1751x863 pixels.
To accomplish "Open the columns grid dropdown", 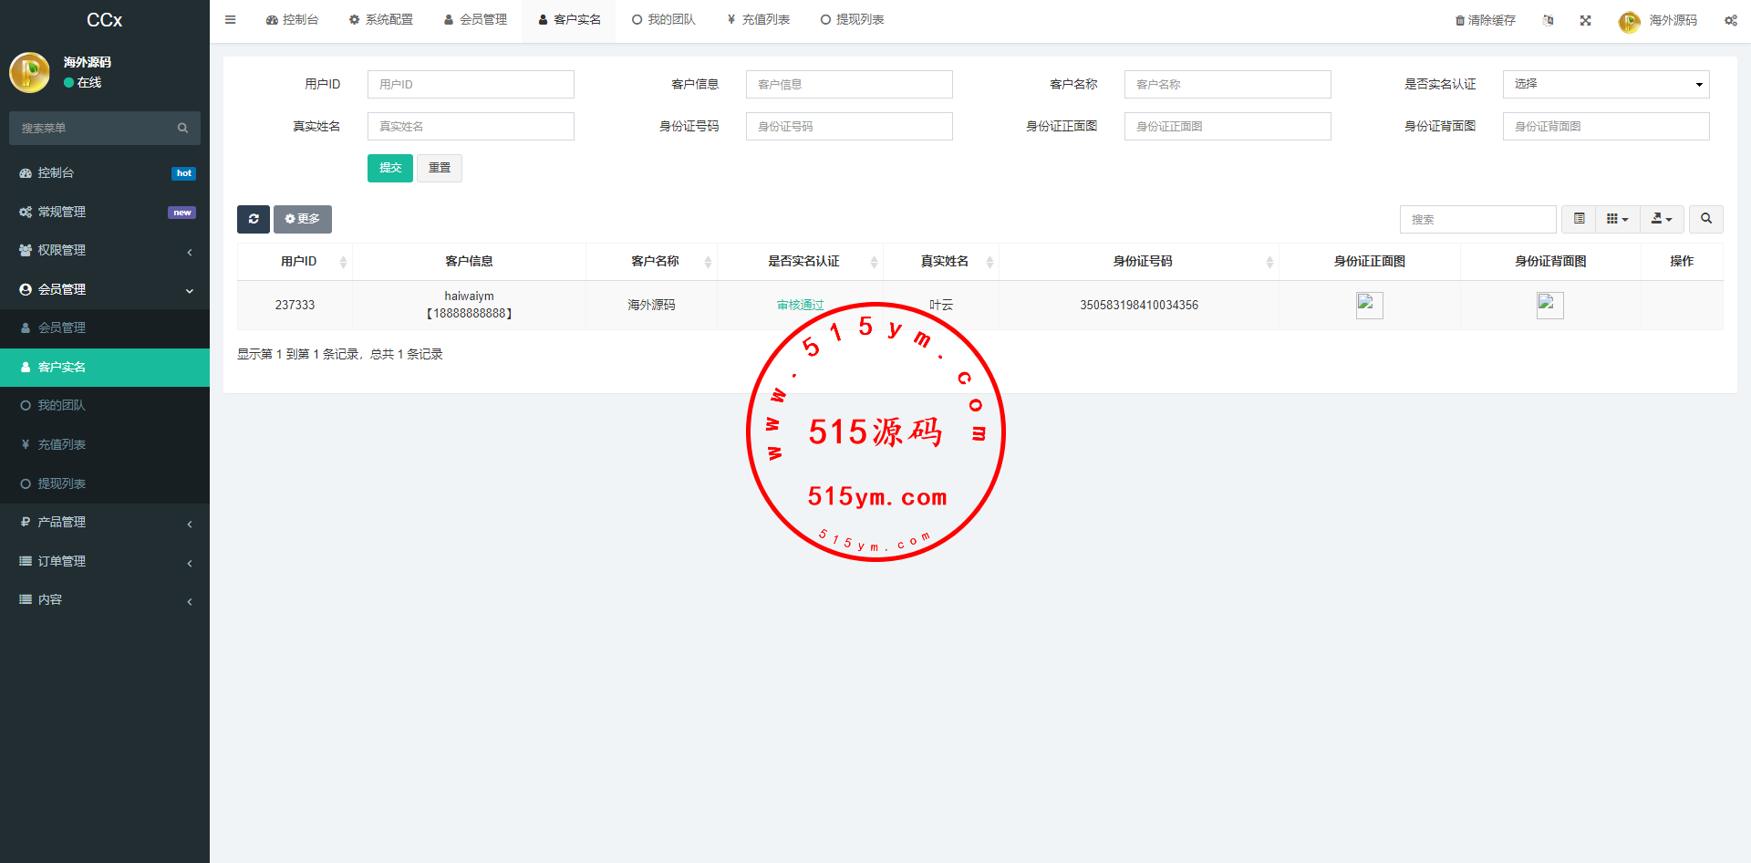I will tap(1617, 219).
